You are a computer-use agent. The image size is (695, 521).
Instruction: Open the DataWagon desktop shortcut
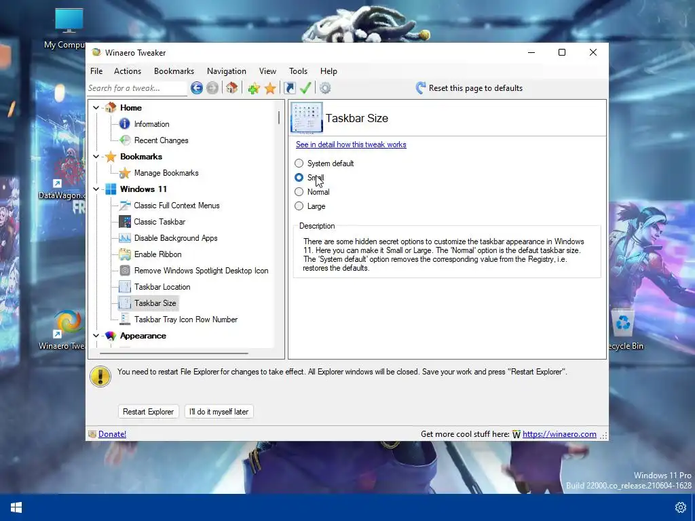coord(62,179)
